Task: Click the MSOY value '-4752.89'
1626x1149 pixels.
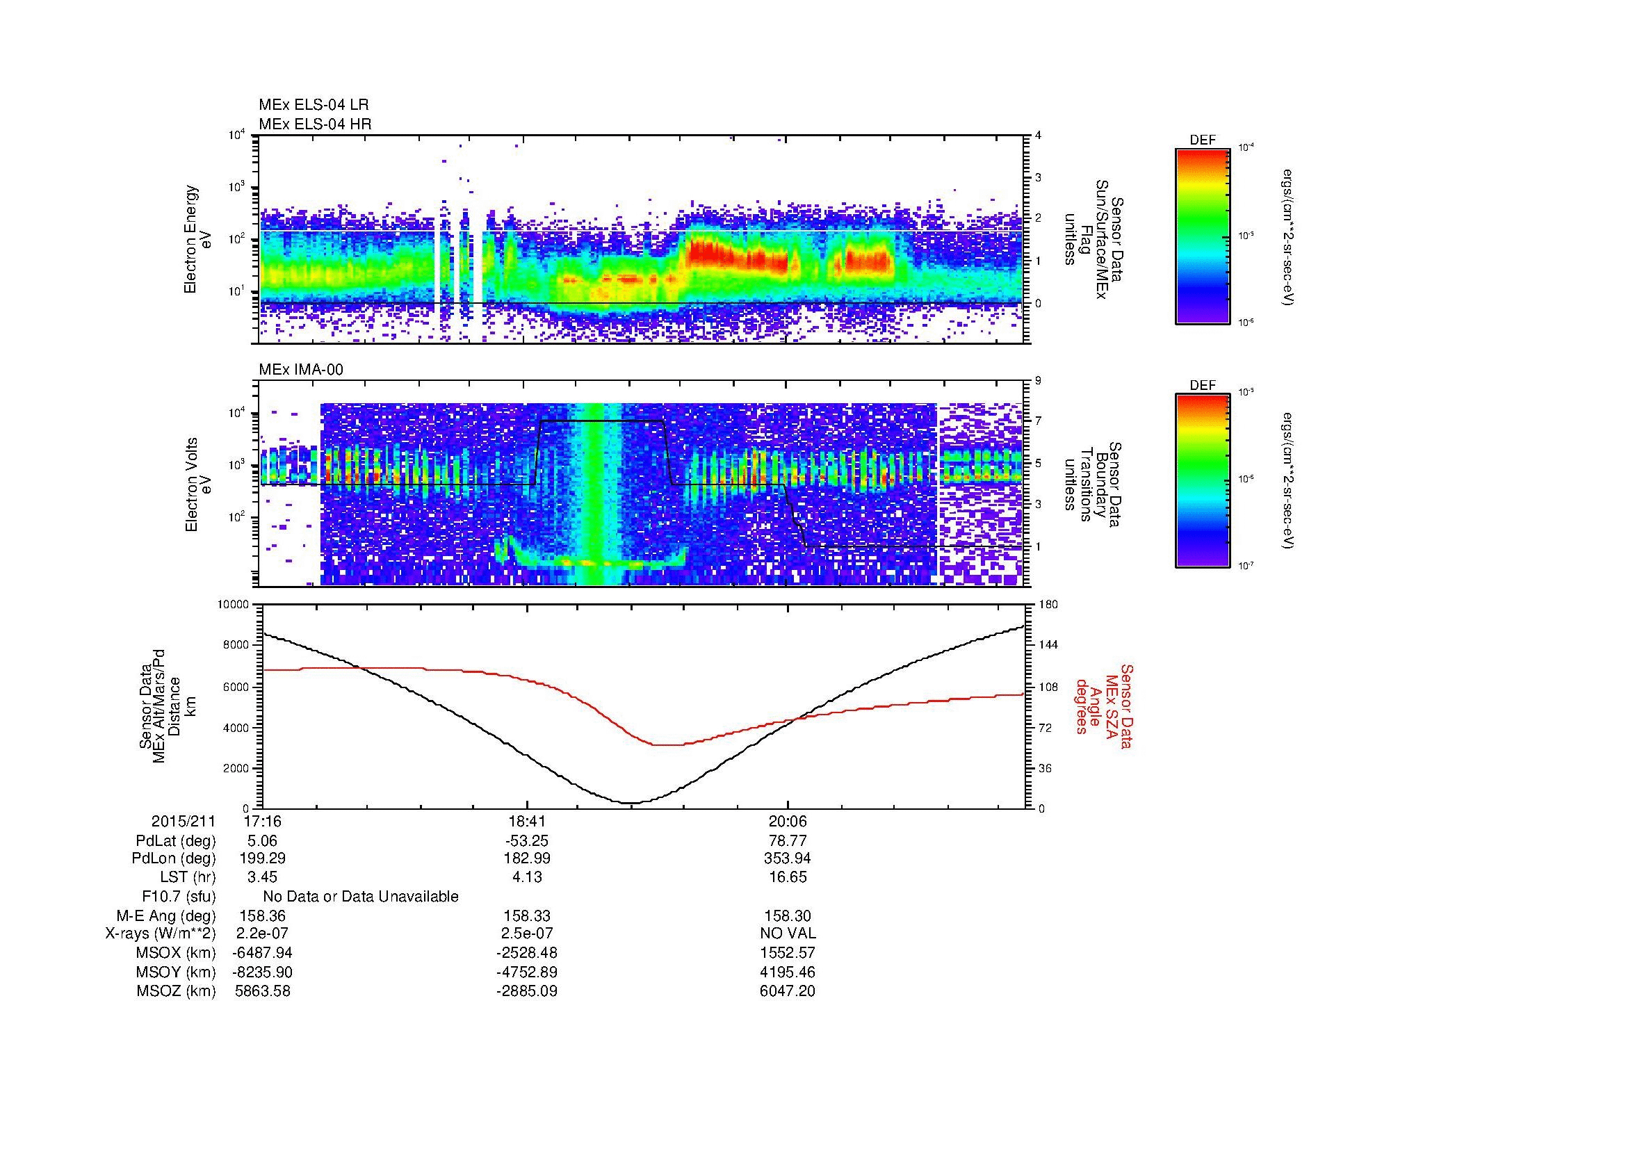Action: (x=527, y=972)
